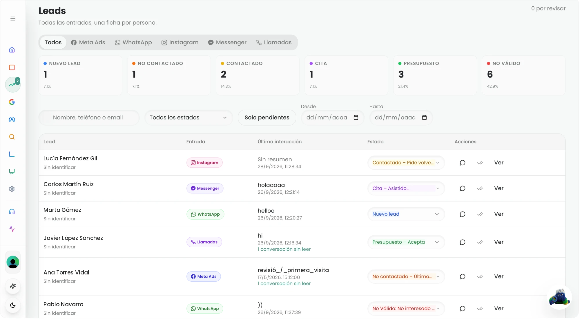Mark Carlos Martín Ruiz as reviewed with the double-check icon
This screenshot has width=580, height=319.
point(480,189)
